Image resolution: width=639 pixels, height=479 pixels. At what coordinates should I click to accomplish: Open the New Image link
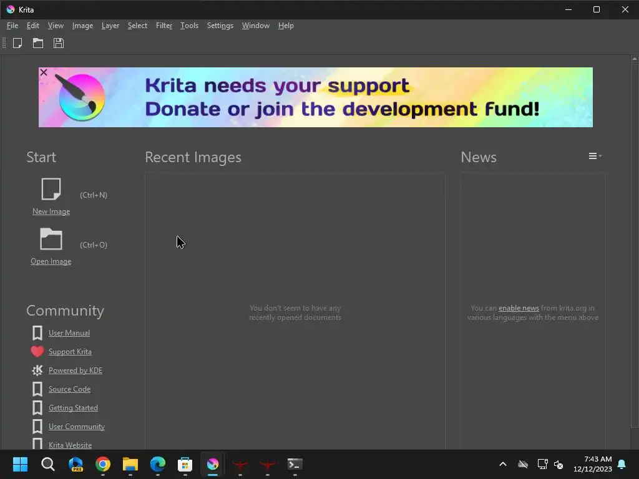pos(51,211)
